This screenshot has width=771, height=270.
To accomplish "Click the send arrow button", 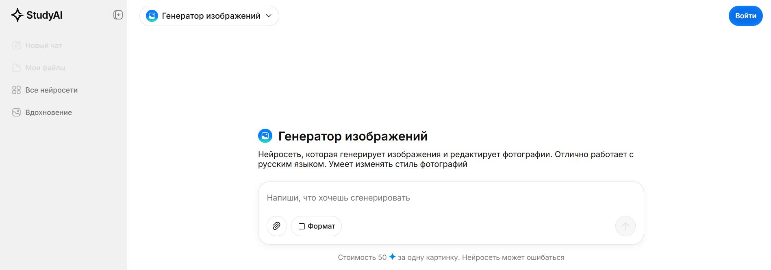I will 625,226.
